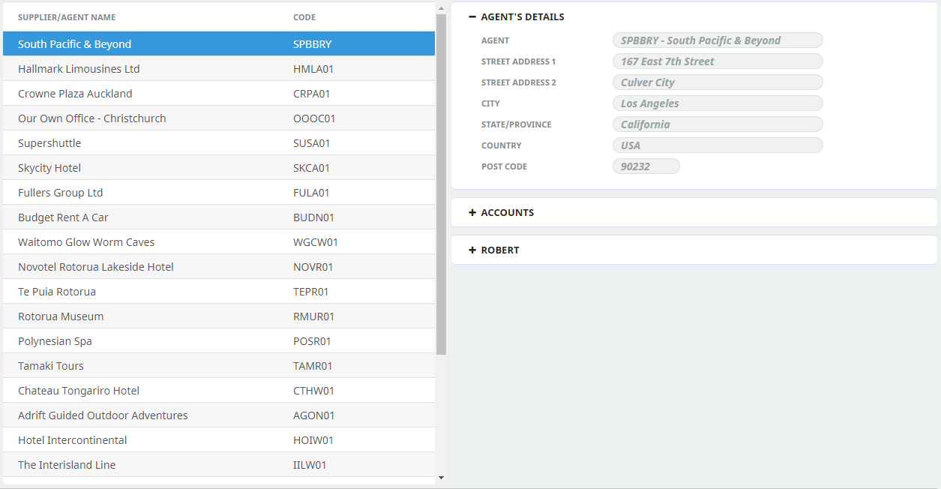Click the supplier list scrollbar thumb
The height and width of the screenshot is (489, 941).
pyautogui.click(x=441, y=184)
